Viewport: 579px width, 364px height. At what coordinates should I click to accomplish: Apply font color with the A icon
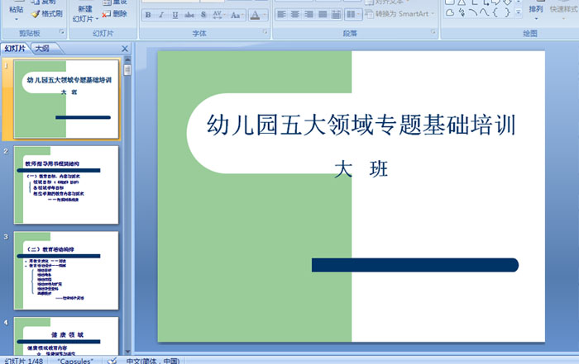click(255, 15)
